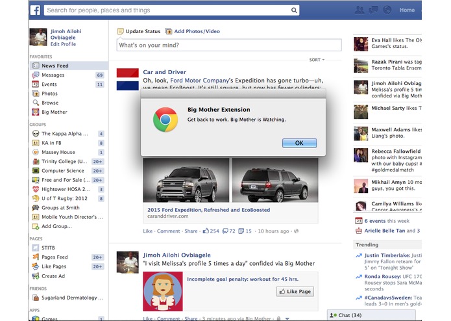
Task: Click the News Feed sidebar icon
Action: coord(36,66)
